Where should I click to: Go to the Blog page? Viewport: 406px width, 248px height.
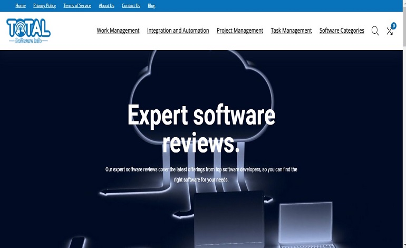point(151,6)
